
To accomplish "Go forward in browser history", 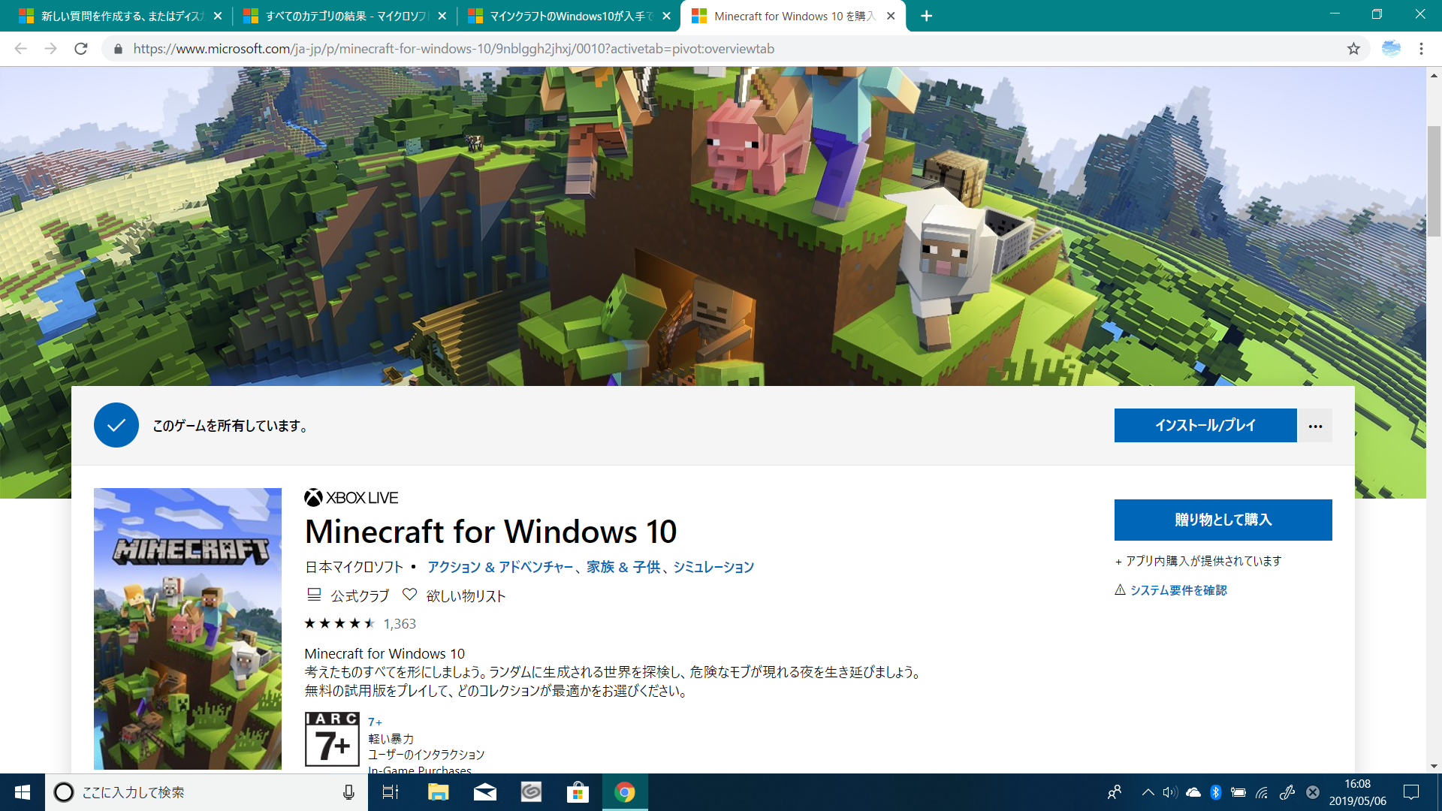I will [50, 49].
